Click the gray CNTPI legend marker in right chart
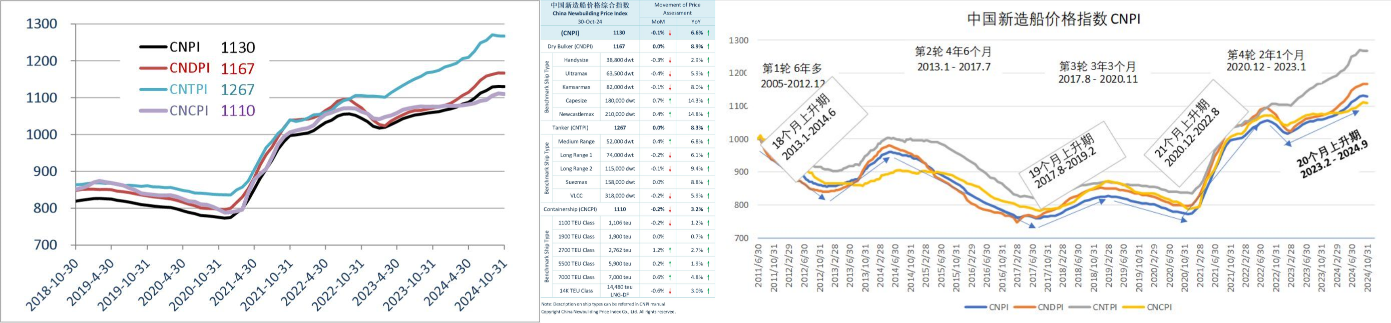This screenshot has height=323, width=1391. (1080, 307)
